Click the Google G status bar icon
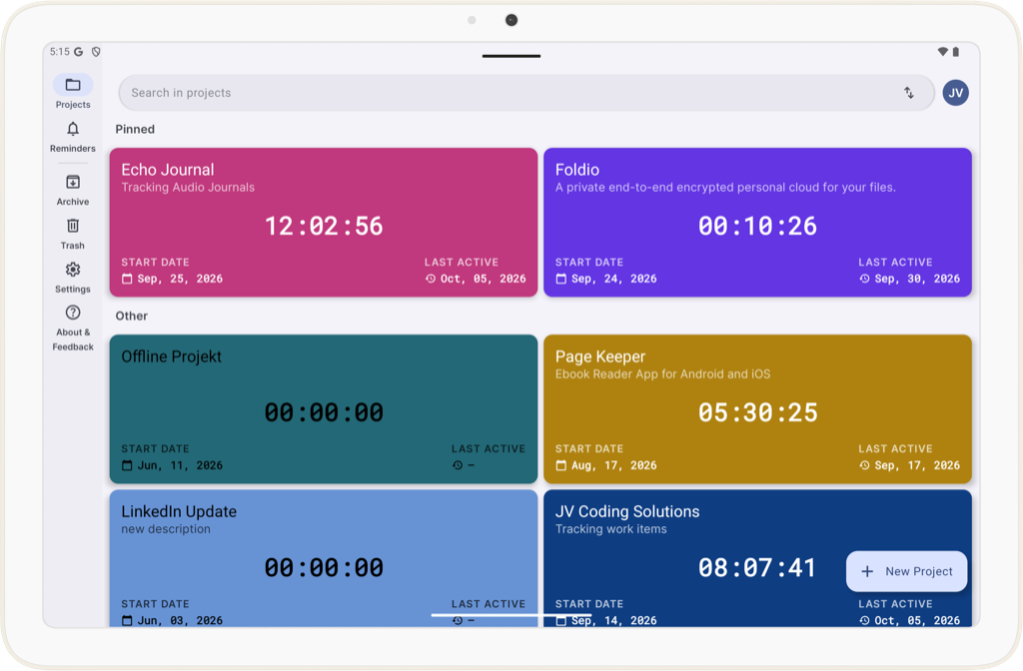Image resolution: width=1023 pixels, height=671 pixels. pyautogui.click(x=78, y=52)
